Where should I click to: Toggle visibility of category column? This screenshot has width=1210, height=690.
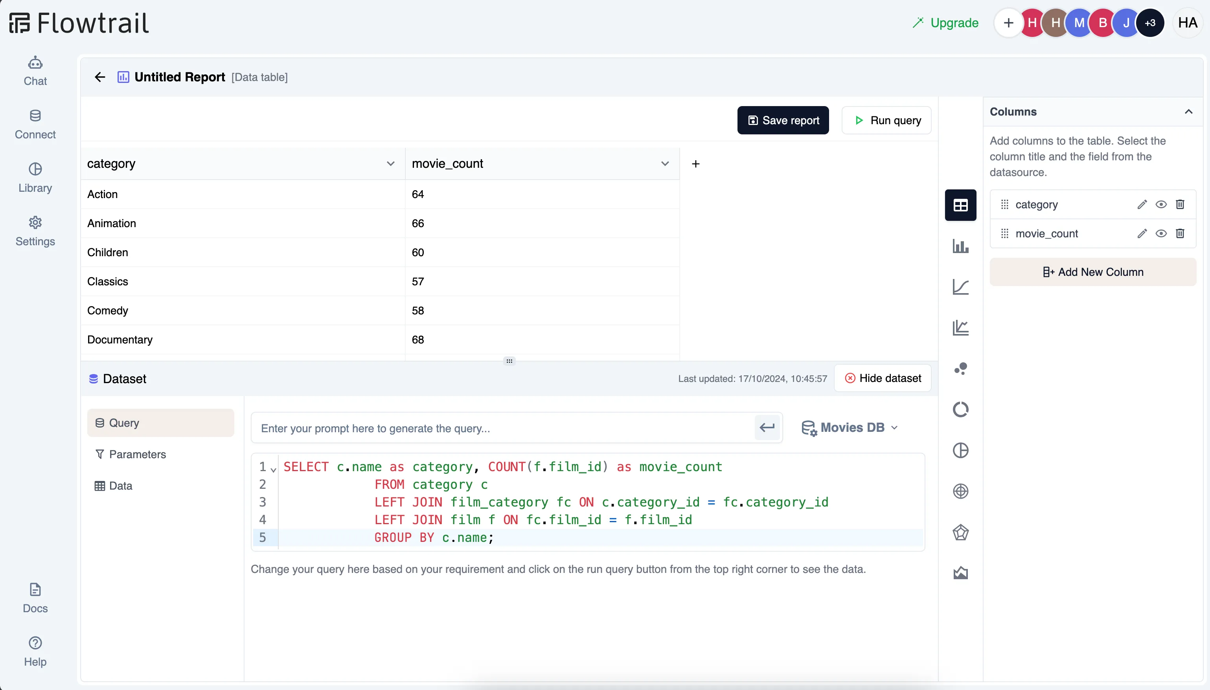point(1160,204)
